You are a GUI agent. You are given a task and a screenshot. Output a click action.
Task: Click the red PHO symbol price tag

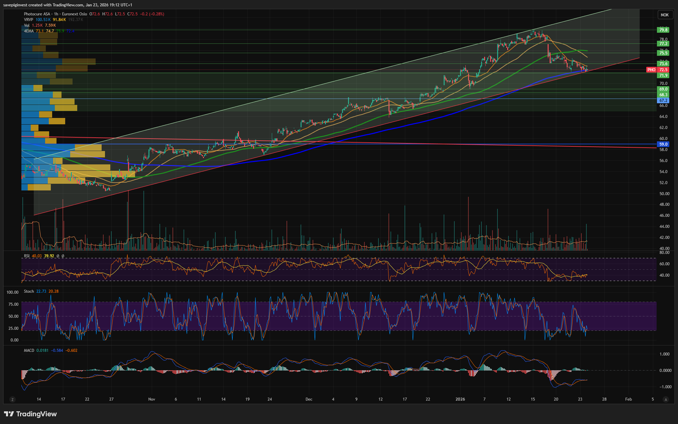pos(651,70)
